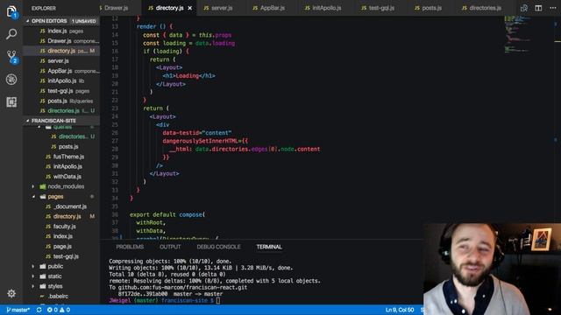
Task: Open withData.js in file tree
Action: coord(61,177)
